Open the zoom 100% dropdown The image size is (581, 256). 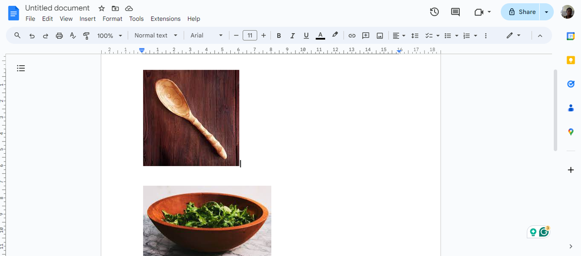click(110, 36)
